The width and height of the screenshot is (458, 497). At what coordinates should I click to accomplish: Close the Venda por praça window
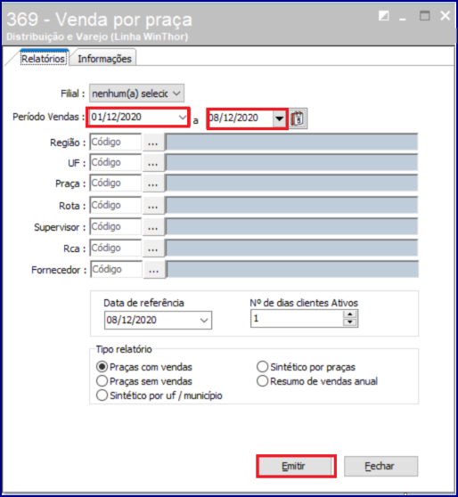[x=445, y=15]
